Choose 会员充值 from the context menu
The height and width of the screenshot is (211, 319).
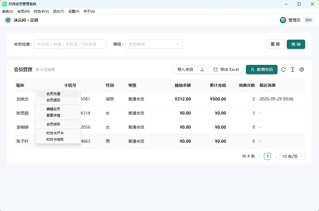(58, 94)
